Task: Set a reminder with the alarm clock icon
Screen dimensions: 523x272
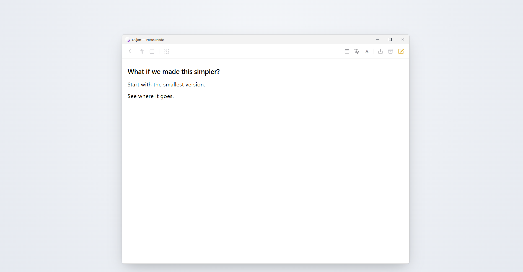Action: coord(167,51)
